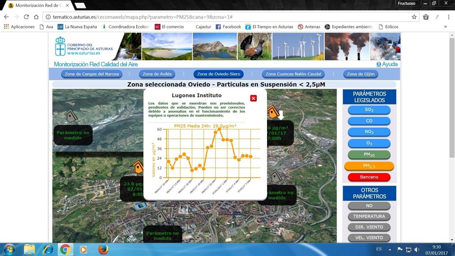Reload the page

(x=26, y=17)
